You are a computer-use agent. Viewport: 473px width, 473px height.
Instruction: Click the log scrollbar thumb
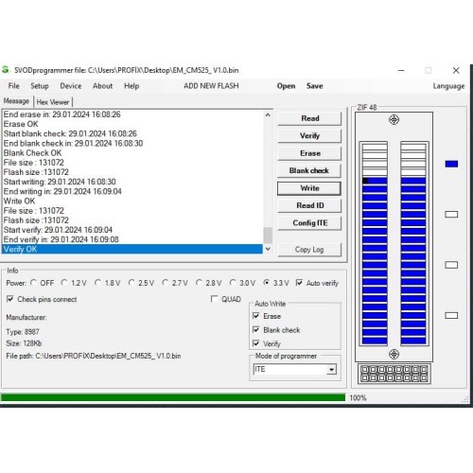pos(268,235)
